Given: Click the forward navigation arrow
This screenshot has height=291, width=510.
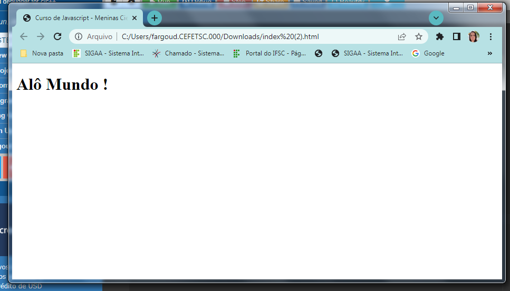Looking at the screenshot, I should click(x=41, y=36).
